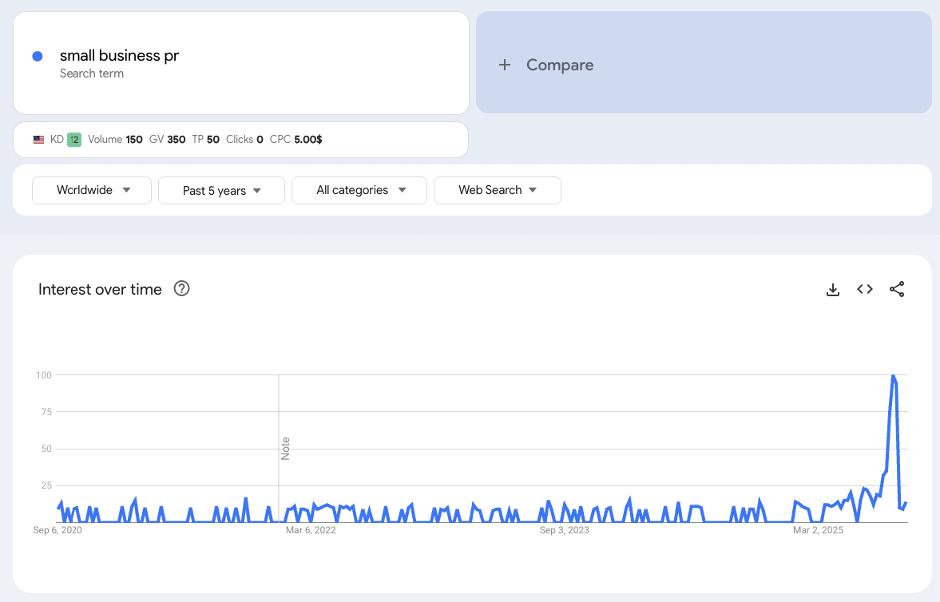Click the CPC 5.00$ metric
940x602 pixels.
point(295,140)
